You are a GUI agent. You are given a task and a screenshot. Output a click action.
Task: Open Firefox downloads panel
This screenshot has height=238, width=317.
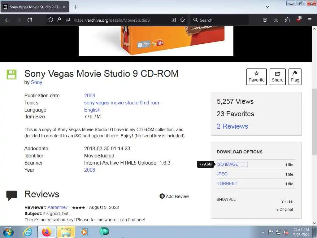coord(276,20)
